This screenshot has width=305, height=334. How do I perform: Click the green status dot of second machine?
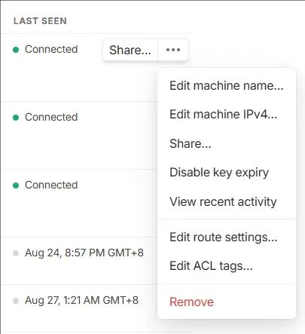tap(16, 118)
